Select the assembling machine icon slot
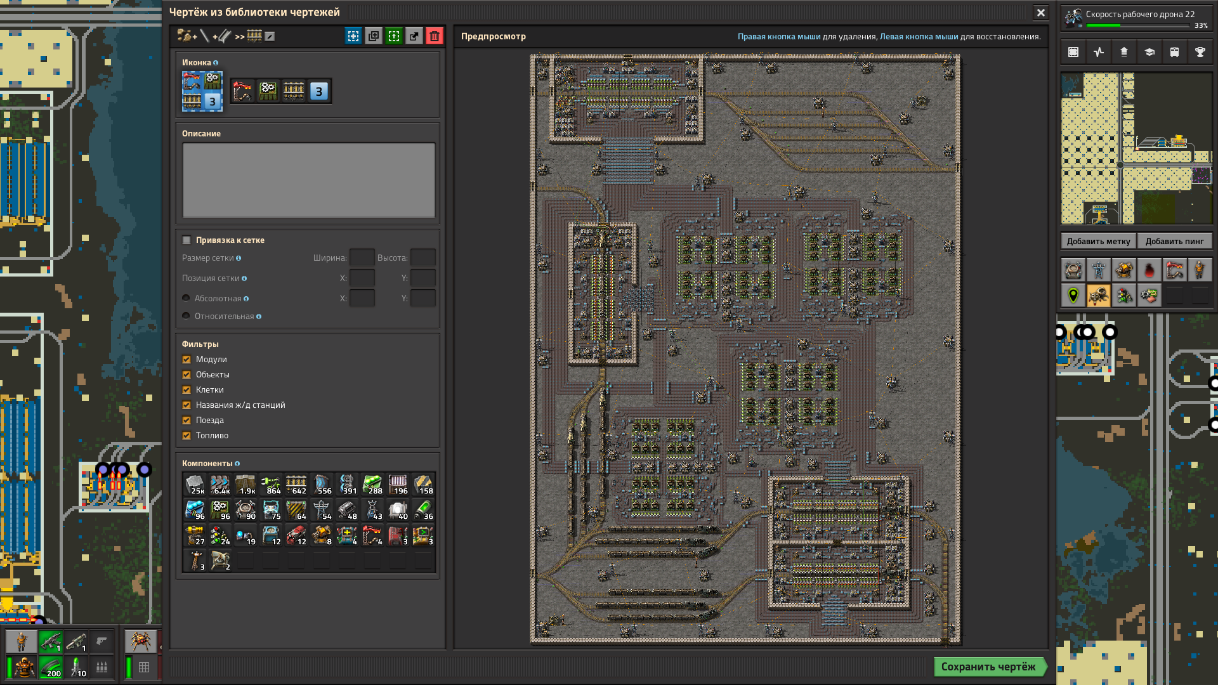 click(x=268, y=91)
